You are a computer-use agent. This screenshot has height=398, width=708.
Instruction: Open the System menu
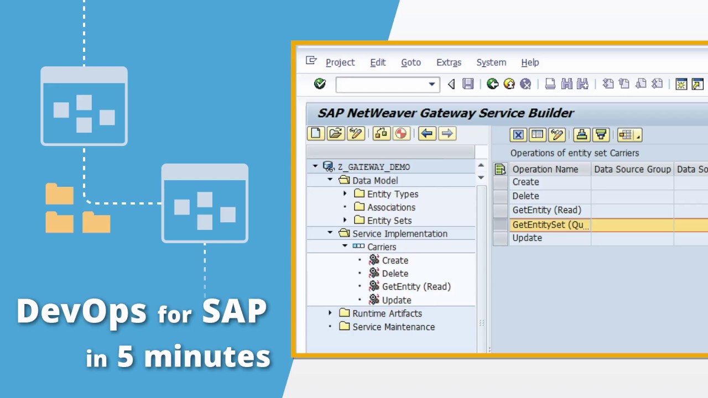coord(491,62)
